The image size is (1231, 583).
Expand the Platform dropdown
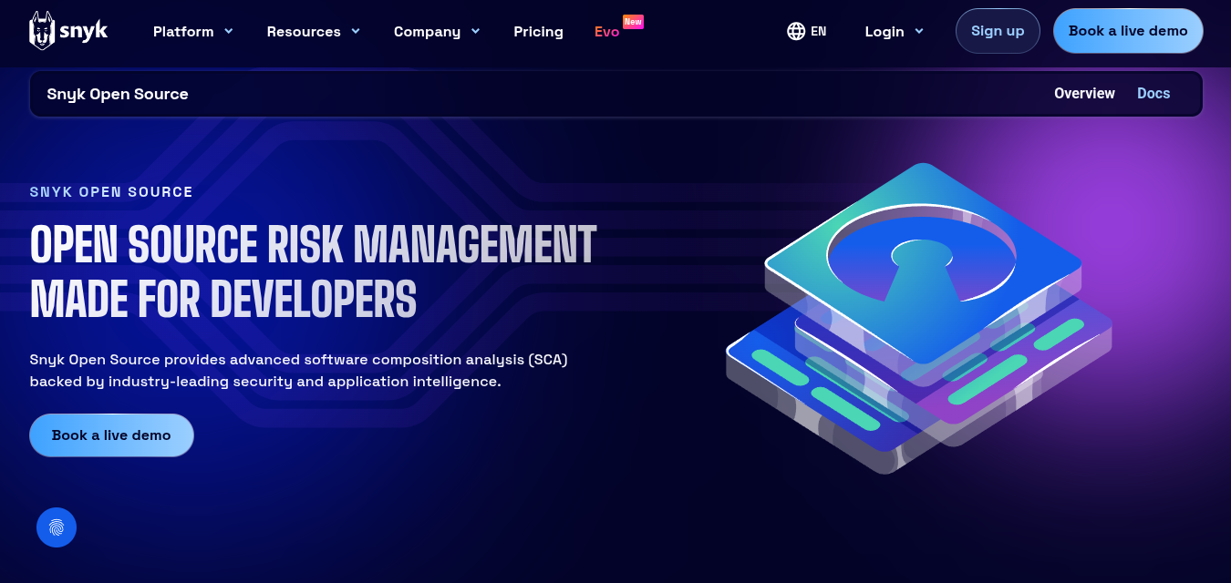[x=192, y=31]
